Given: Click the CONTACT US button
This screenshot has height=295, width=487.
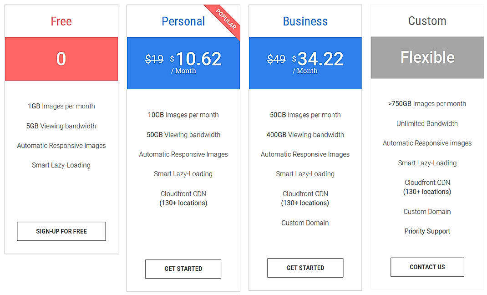Looking at the screenshot, I should click(427, 267).
